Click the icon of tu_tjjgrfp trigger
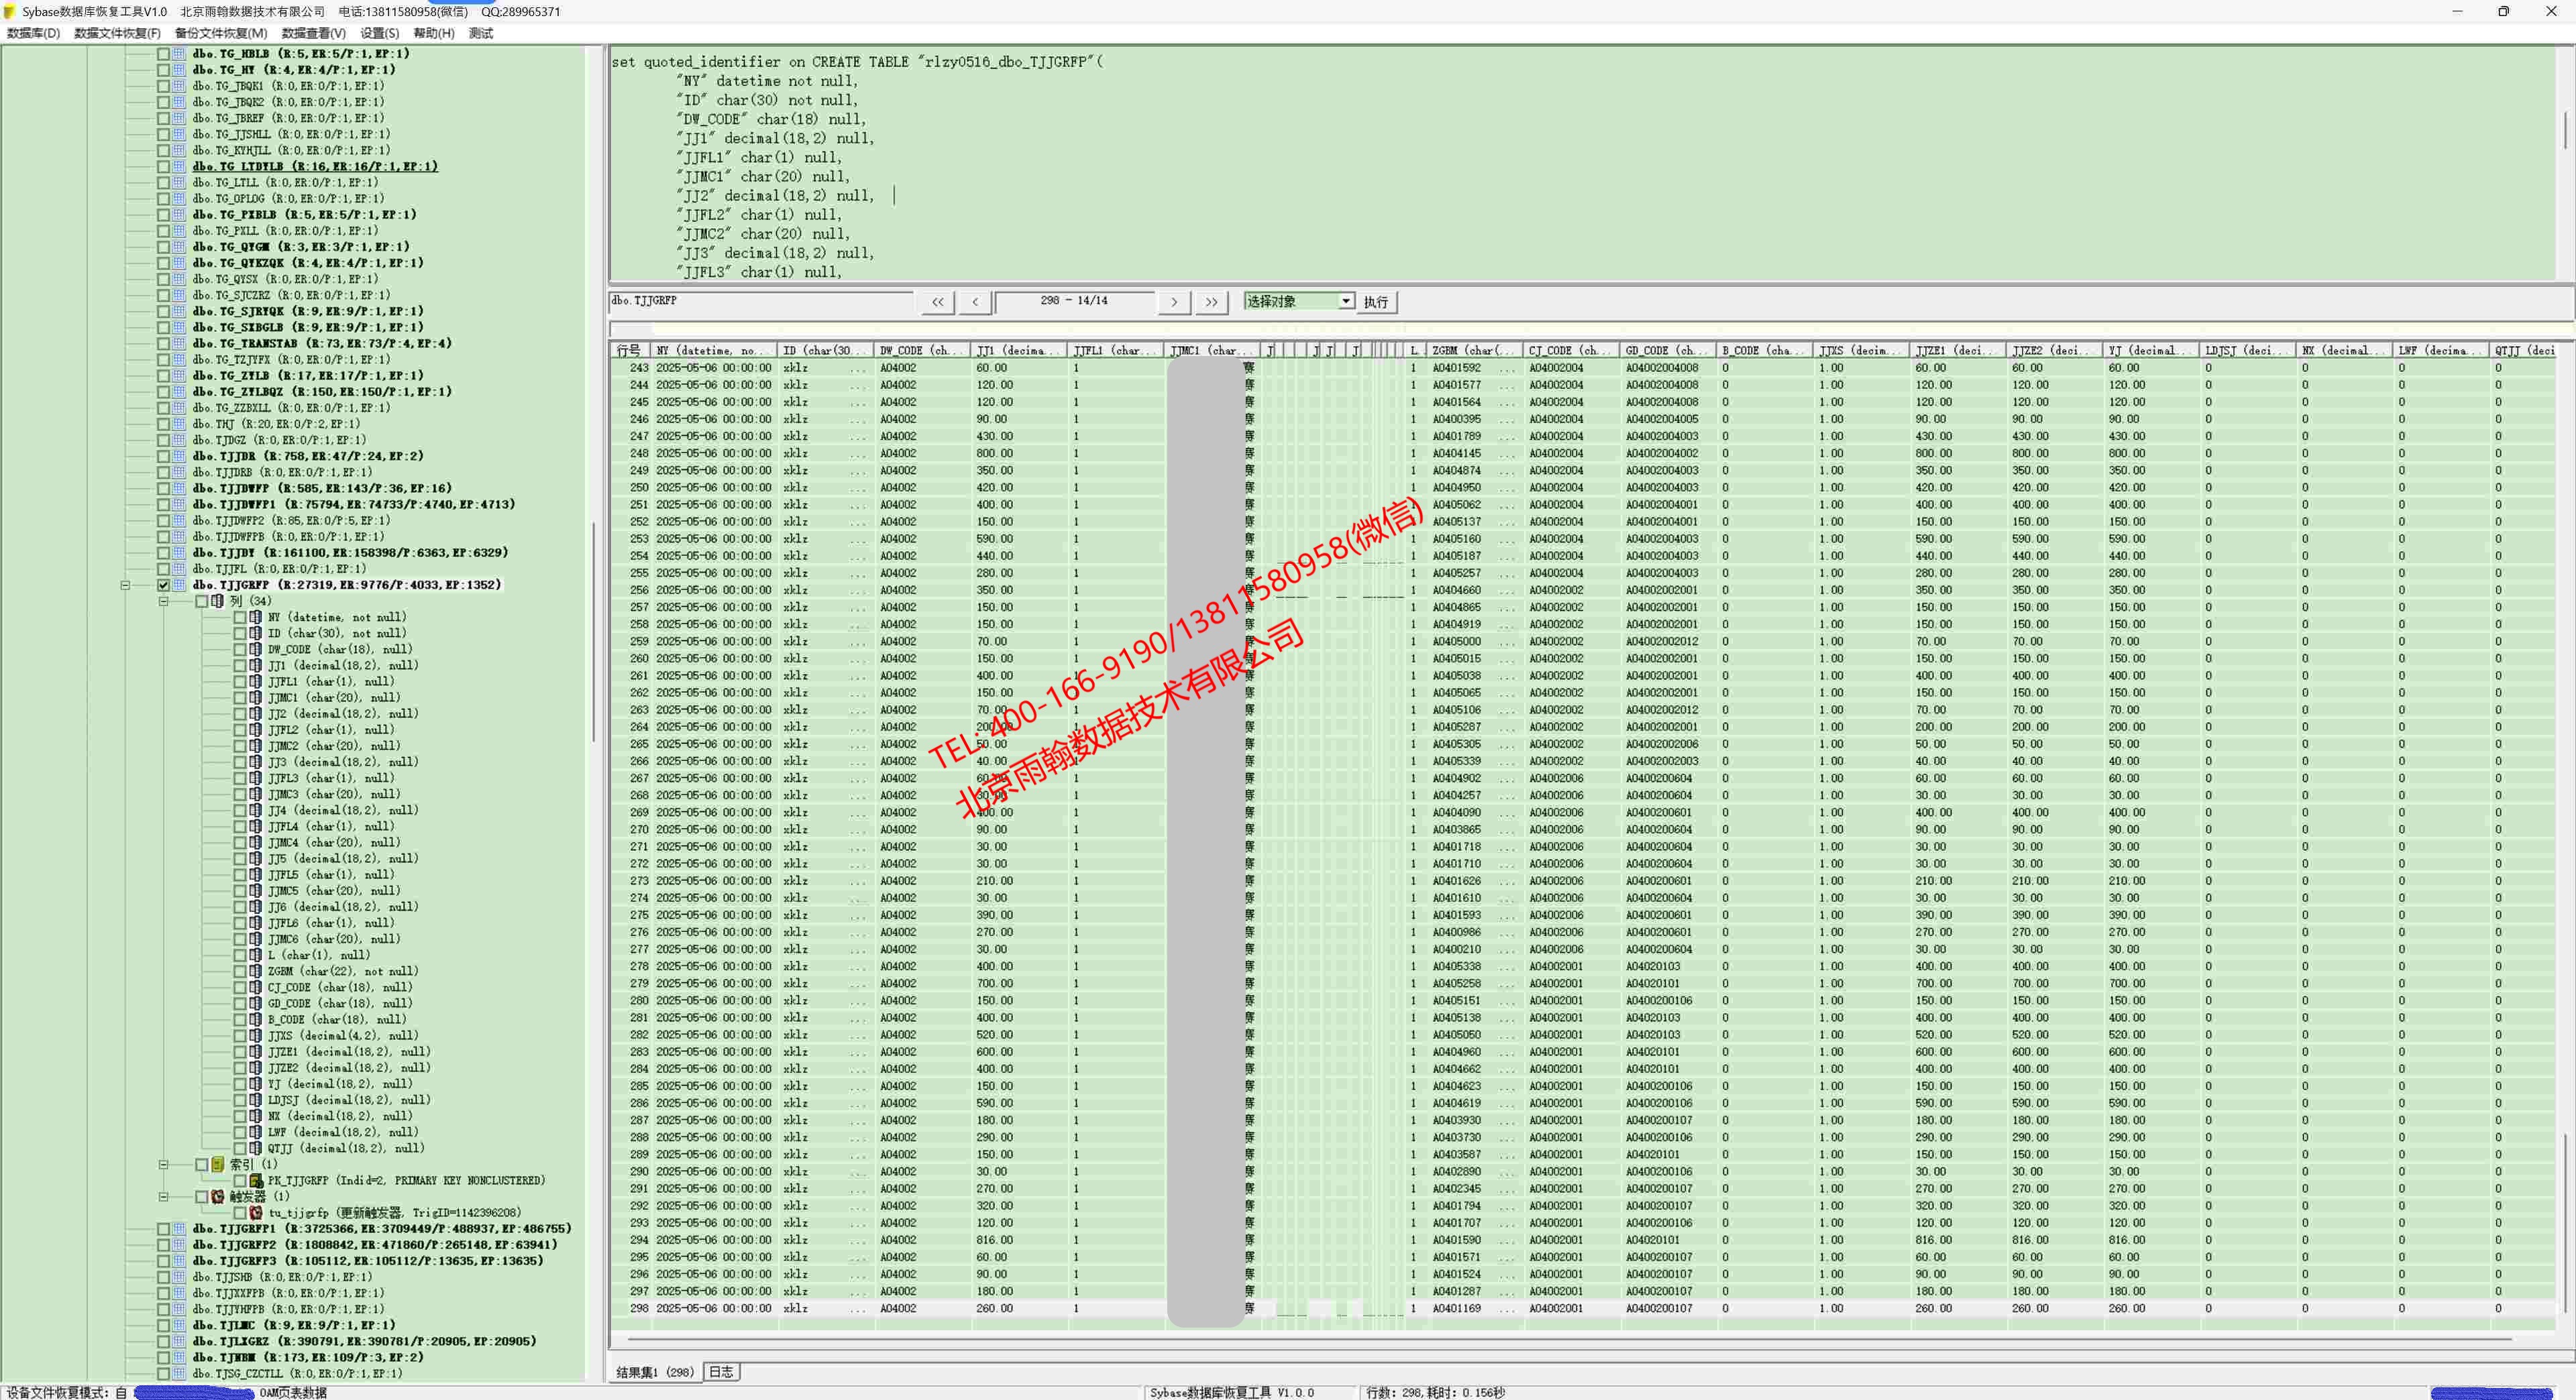This screenshot has height=1400, width=2576. click(256, 1212)
